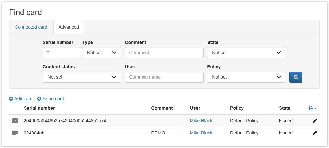329x148 pixels.
Task: Edit card 024084ab via pencil icon
Action: (315, 133)
